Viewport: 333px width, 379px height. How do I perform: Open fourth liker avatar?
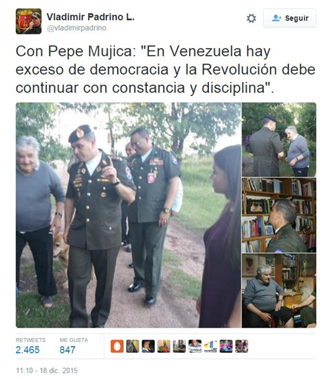tap(164, 346)
